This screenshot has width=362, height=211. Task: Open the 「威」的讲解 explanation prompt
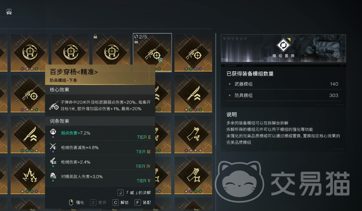[x=134, y=193]
